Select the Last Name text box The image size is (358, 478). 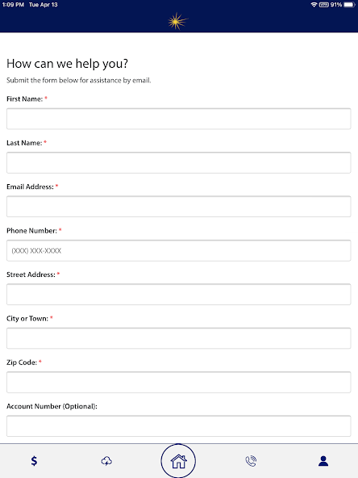tap(179, 162)
